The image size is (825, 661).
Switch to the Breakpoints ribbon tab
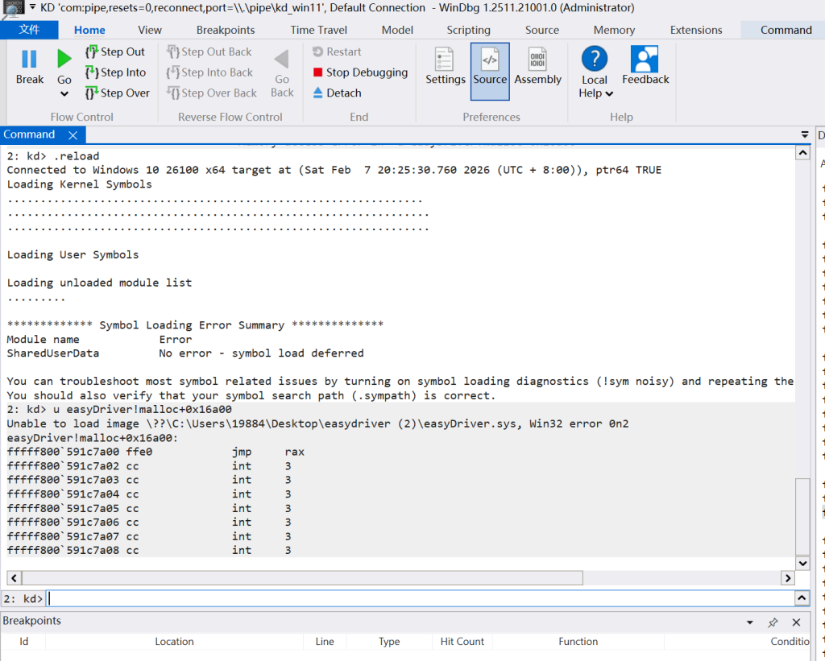pos(226,30)
